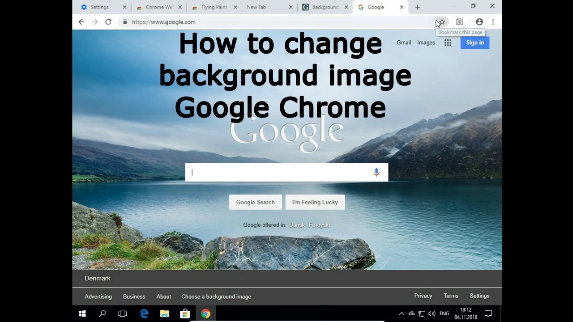
Task: Focus the Google search input box
Action: (x=286, y=172)
